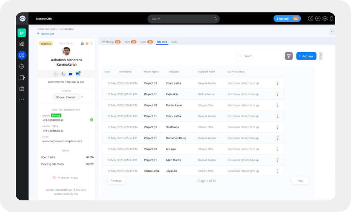Viewport: 351px width, 212px height.
Task: Toggle the lock icon on contact card
Action: tap(82, 44)
